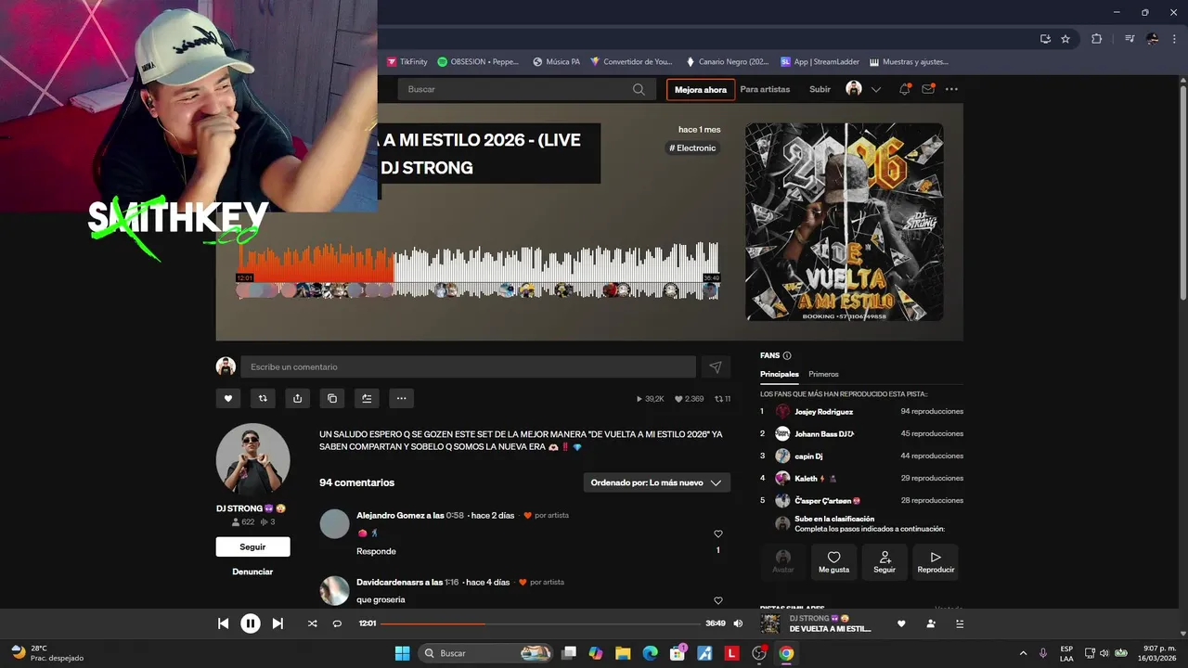This screenshot has height=668, width=1188.
Task: Copy the track link
Action: (x=332, y=398)
